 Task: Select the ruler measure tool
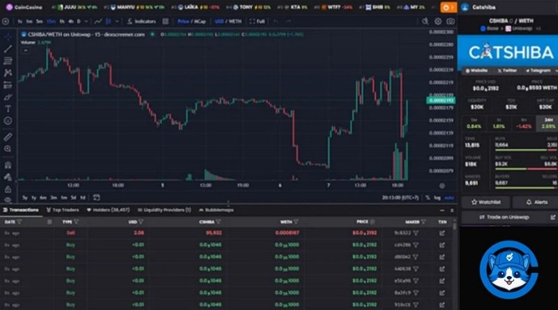click(x=8, y=137)
